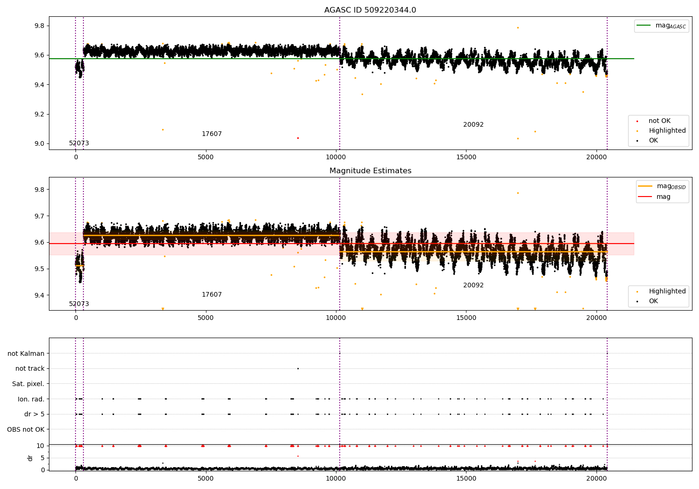Viewport: 699px width, 489px height.
Task: Click the "20000" x tick under the bottom plot
Action: pos(596,478)
